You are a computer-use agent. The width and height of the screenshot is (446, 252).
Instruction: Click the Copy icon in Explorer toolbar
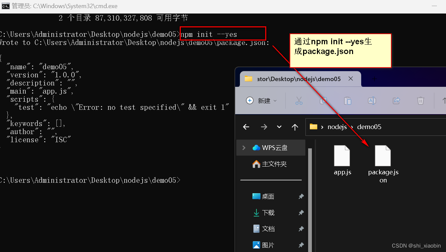coord(323,101)
